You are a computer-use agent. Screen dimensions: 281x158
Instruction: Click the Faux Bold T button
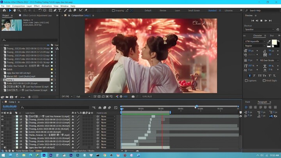(x=250, y=76)
